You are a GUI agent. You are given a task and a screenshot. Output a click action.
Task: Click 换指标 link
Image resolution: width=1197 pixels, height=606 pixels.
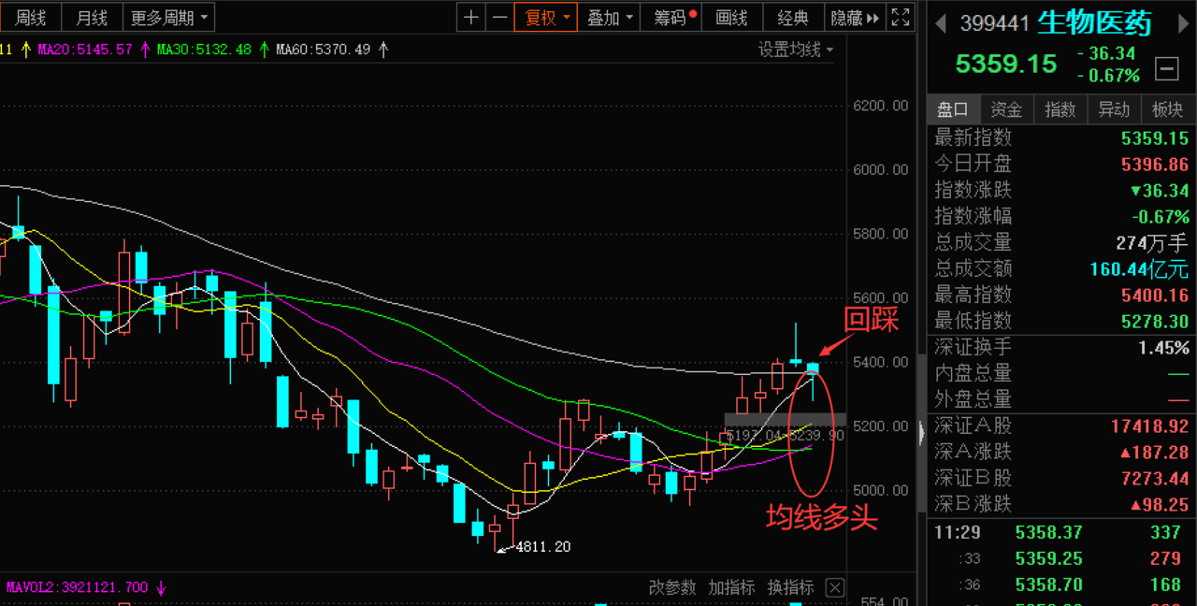coord(791,588)
